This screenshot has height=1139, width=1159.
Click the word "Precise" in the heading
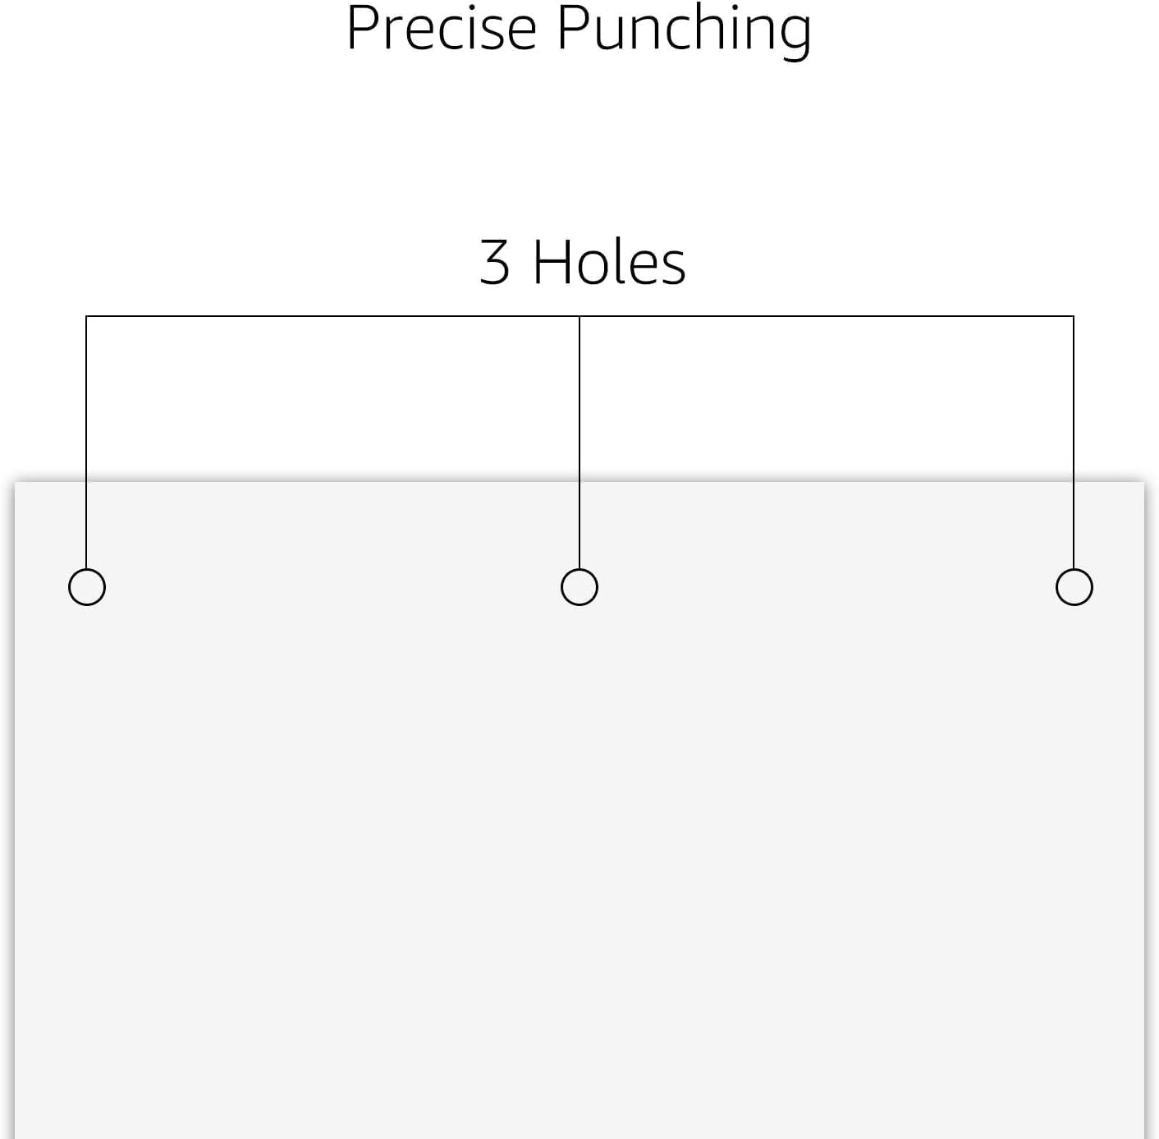pos(441,29)
